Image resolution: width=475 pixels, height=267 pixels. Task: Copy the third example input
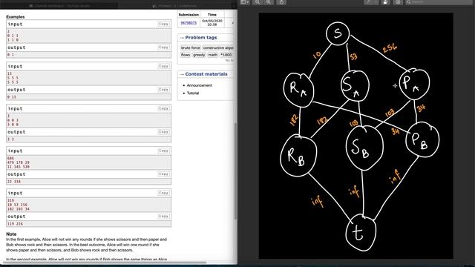pyautogui.click(x=163, y=108)
